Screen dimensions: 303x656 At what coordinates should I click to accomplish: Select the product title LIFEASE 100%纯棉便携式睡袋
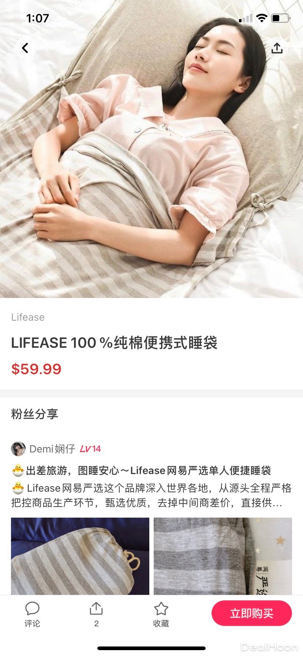point(114,343)
